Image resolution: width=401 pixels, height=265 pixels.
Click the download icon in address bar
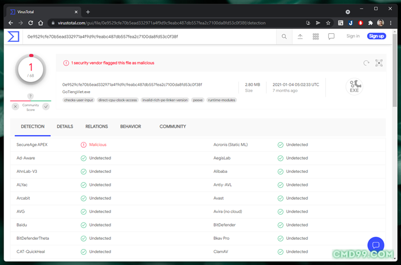(x=308, y=23)
